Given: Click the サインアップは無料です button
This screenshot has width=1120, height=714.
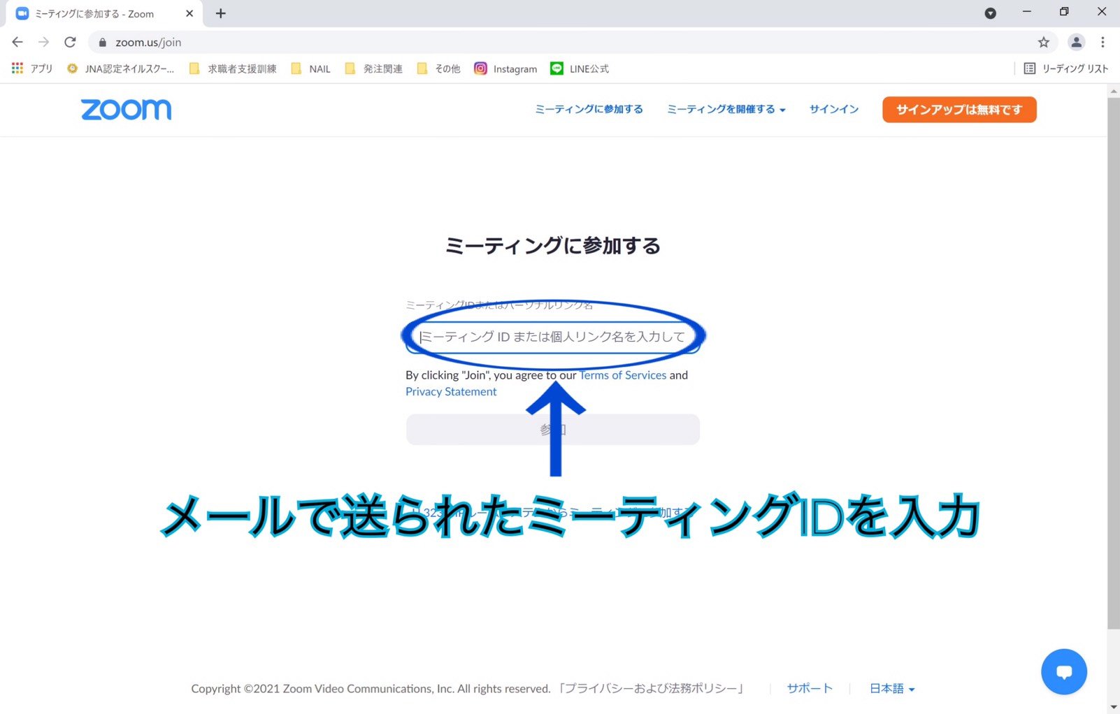Looking at the screenshot, I should coord(959,110).
